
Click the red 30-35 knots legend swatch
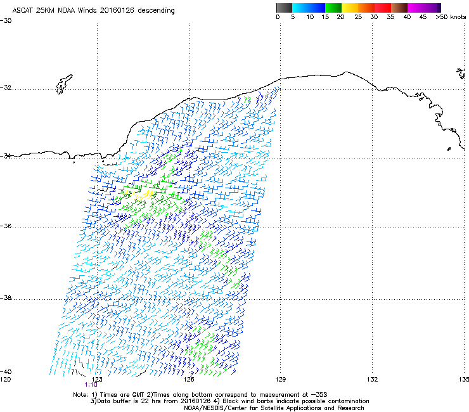383,8
